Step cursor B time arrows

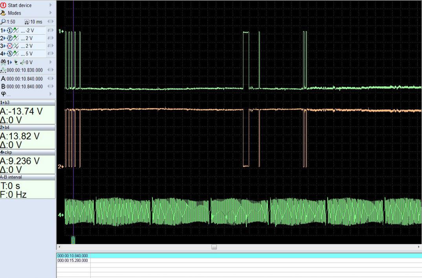[51, 86]
